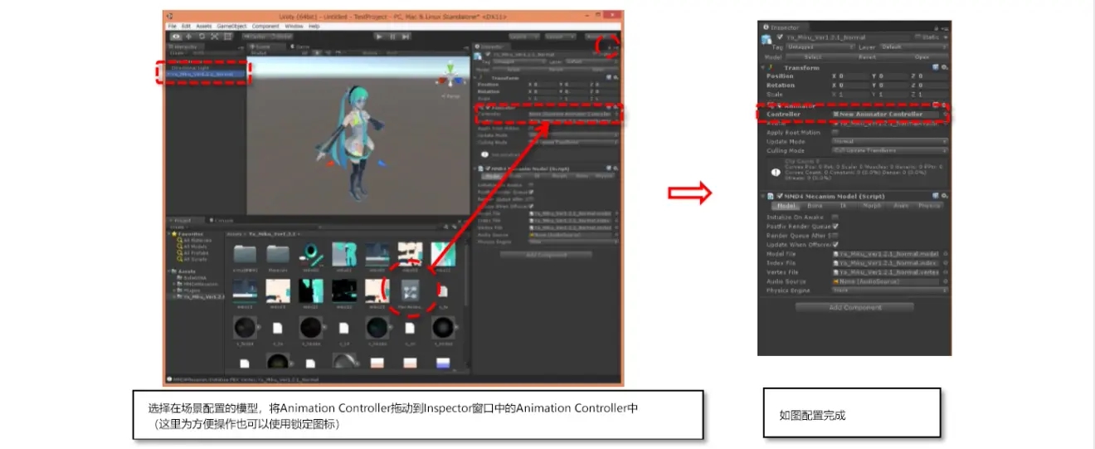
Task: Open the Assets menu
Action: (x=203, y=27)
